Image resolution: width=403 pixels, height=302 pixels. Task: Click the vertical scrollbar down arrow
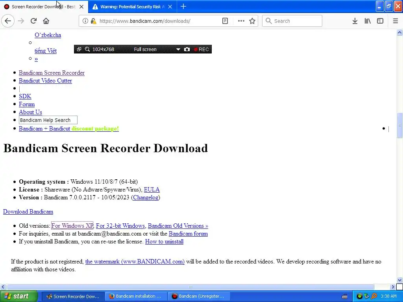[x=399, y=280]
